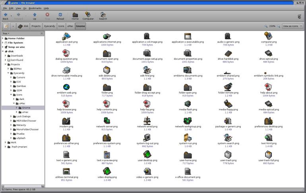The height and width of the screenshot is (193, 306).
Task: Expand the File System tree node
Action: tap(3, 43)
